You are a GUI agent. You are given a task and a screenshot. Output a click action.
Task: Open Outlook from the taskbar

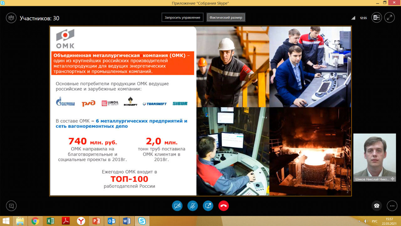click(112, 221)
